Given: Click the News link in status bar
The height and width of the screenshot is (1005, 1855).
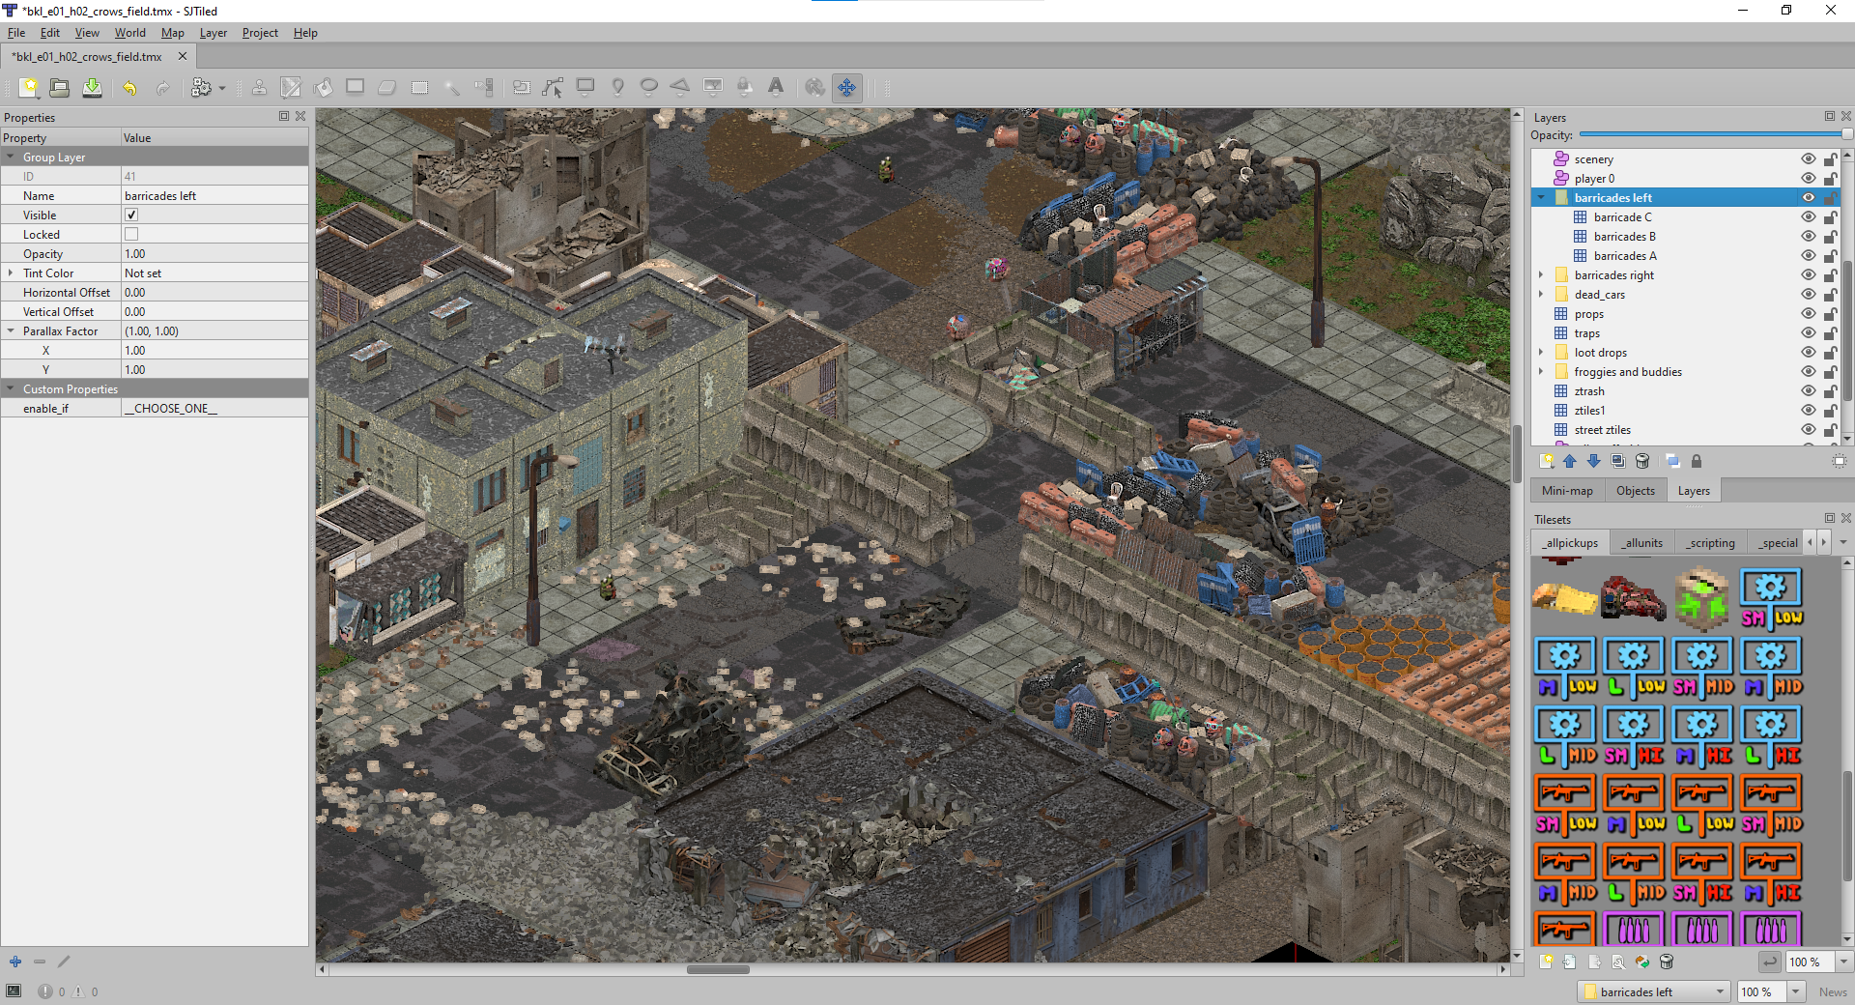Looking at the screenshot, I should 1832,991.
